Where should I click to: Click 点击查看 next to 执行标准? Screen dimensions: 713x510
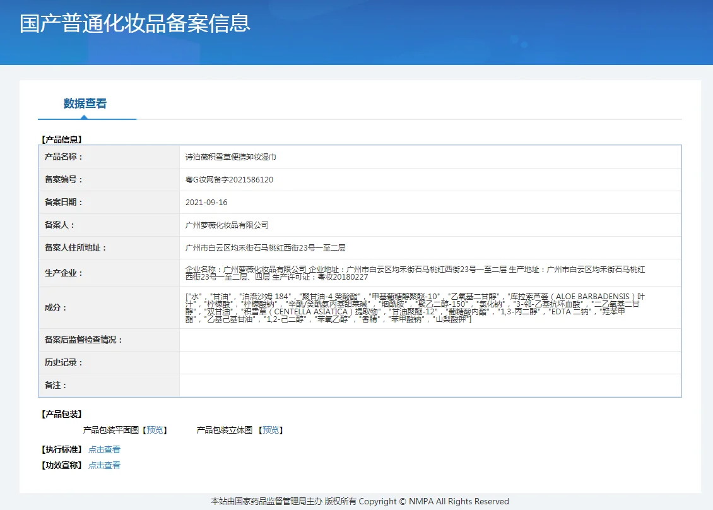[x=104, y=449]
